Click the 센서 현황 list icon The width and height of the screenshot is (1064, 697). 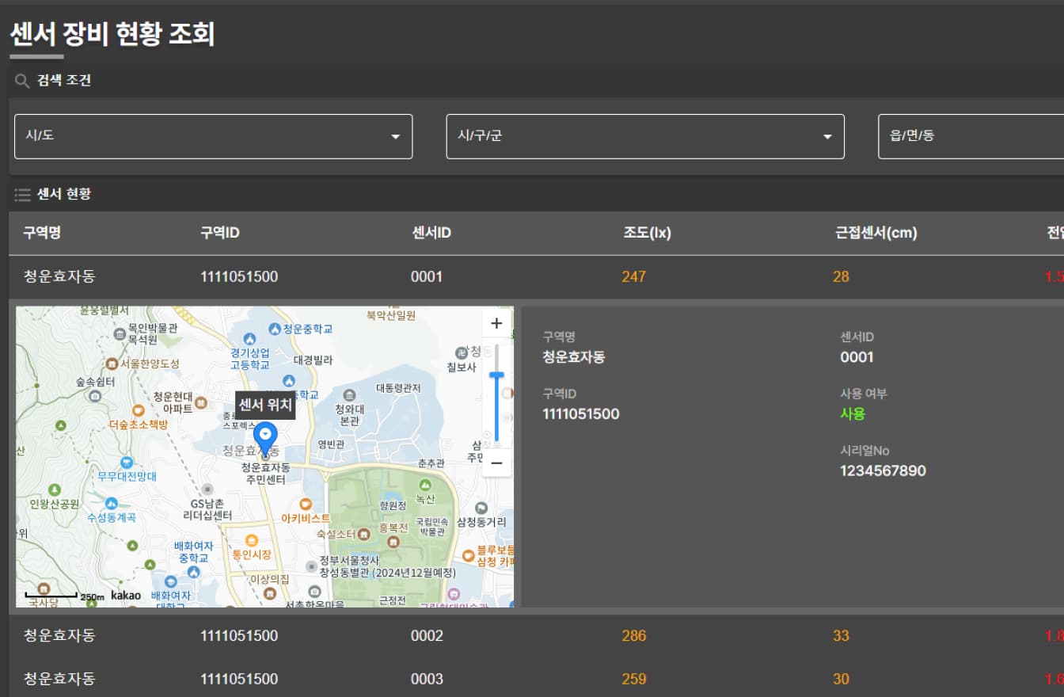[22, 194]
